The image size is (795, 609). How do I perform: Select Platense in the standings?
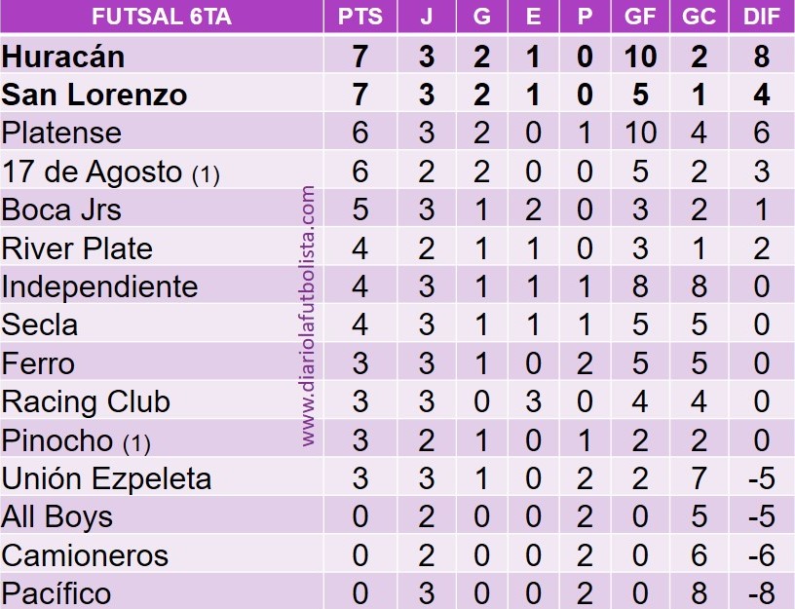point(61,133)
